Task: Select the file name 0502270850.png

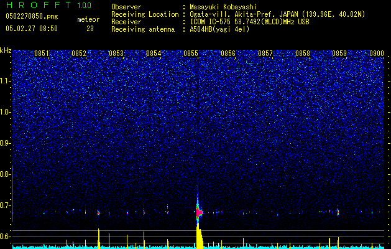Action: tap(32, 17)
